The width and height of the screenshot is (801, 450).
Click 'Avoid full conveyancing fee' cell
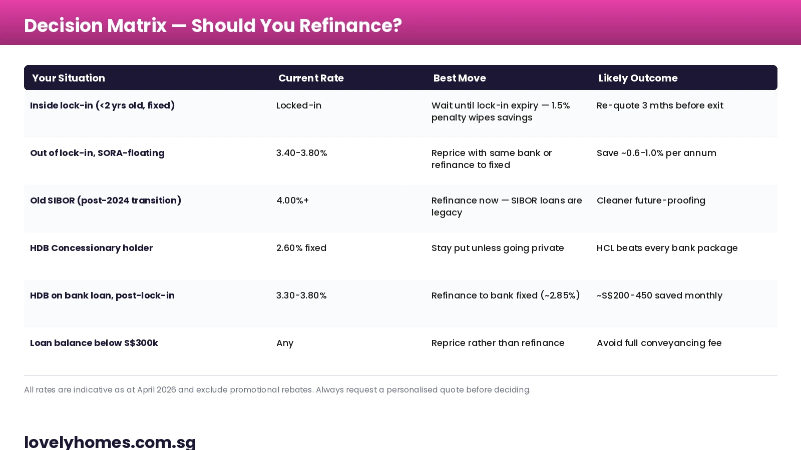click(659, 343)
